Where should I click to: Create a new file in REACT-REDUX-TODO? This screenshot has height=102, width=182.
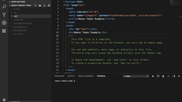click(x=35, y=5)
